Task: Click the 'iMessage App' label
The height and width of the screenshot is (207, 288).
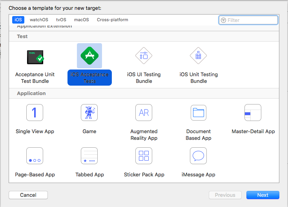Action: 199,174
